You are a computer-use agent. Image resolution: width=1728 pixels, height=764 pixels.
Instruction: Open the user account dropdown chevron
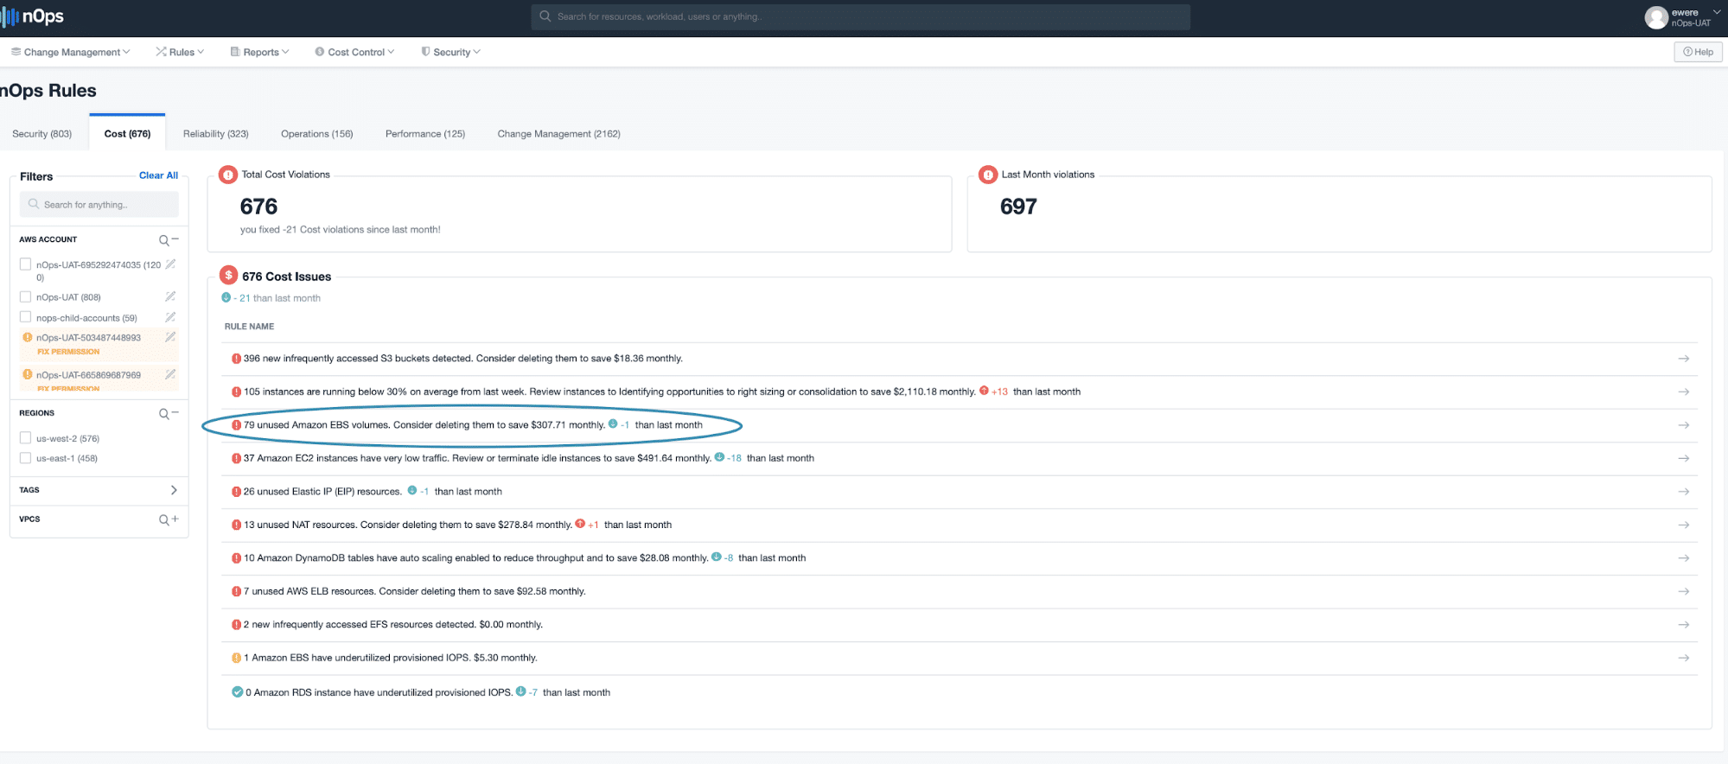1717,12
